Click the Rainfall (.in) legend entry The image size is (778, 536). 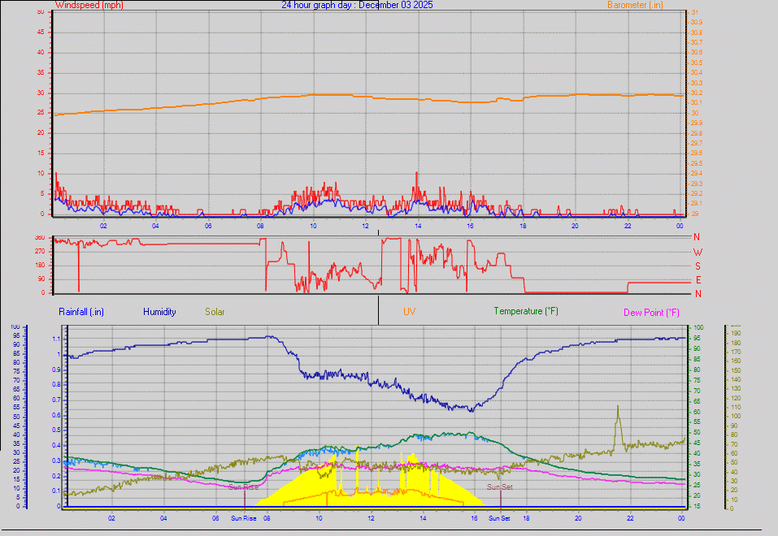[80, 311]
